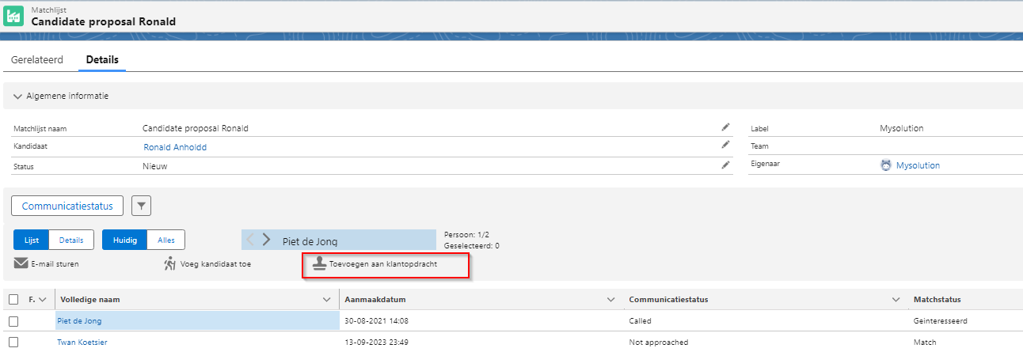
Task: Edit Status field with pencil icon
Action: click(724, 165)
